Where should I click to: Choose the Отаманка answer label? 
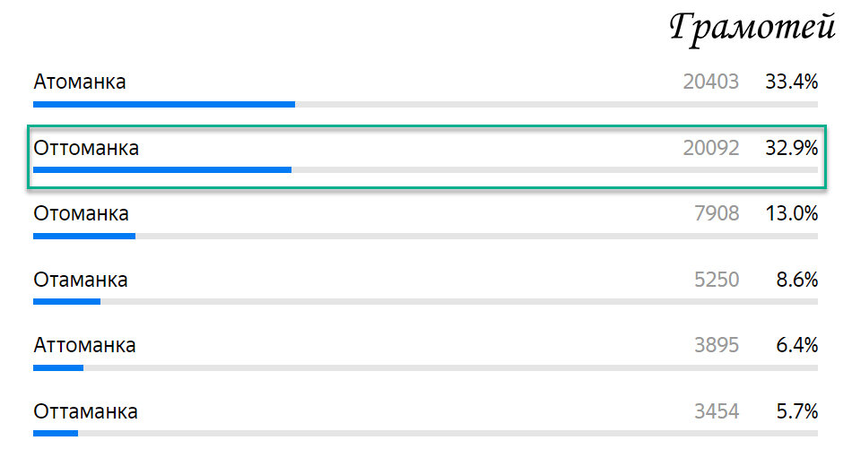81,280
